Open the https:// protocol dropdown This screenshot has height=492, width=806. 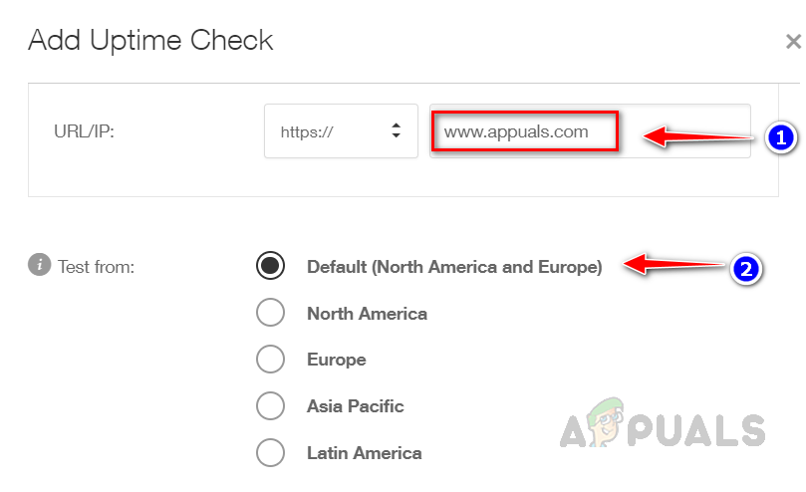(340, 131)
